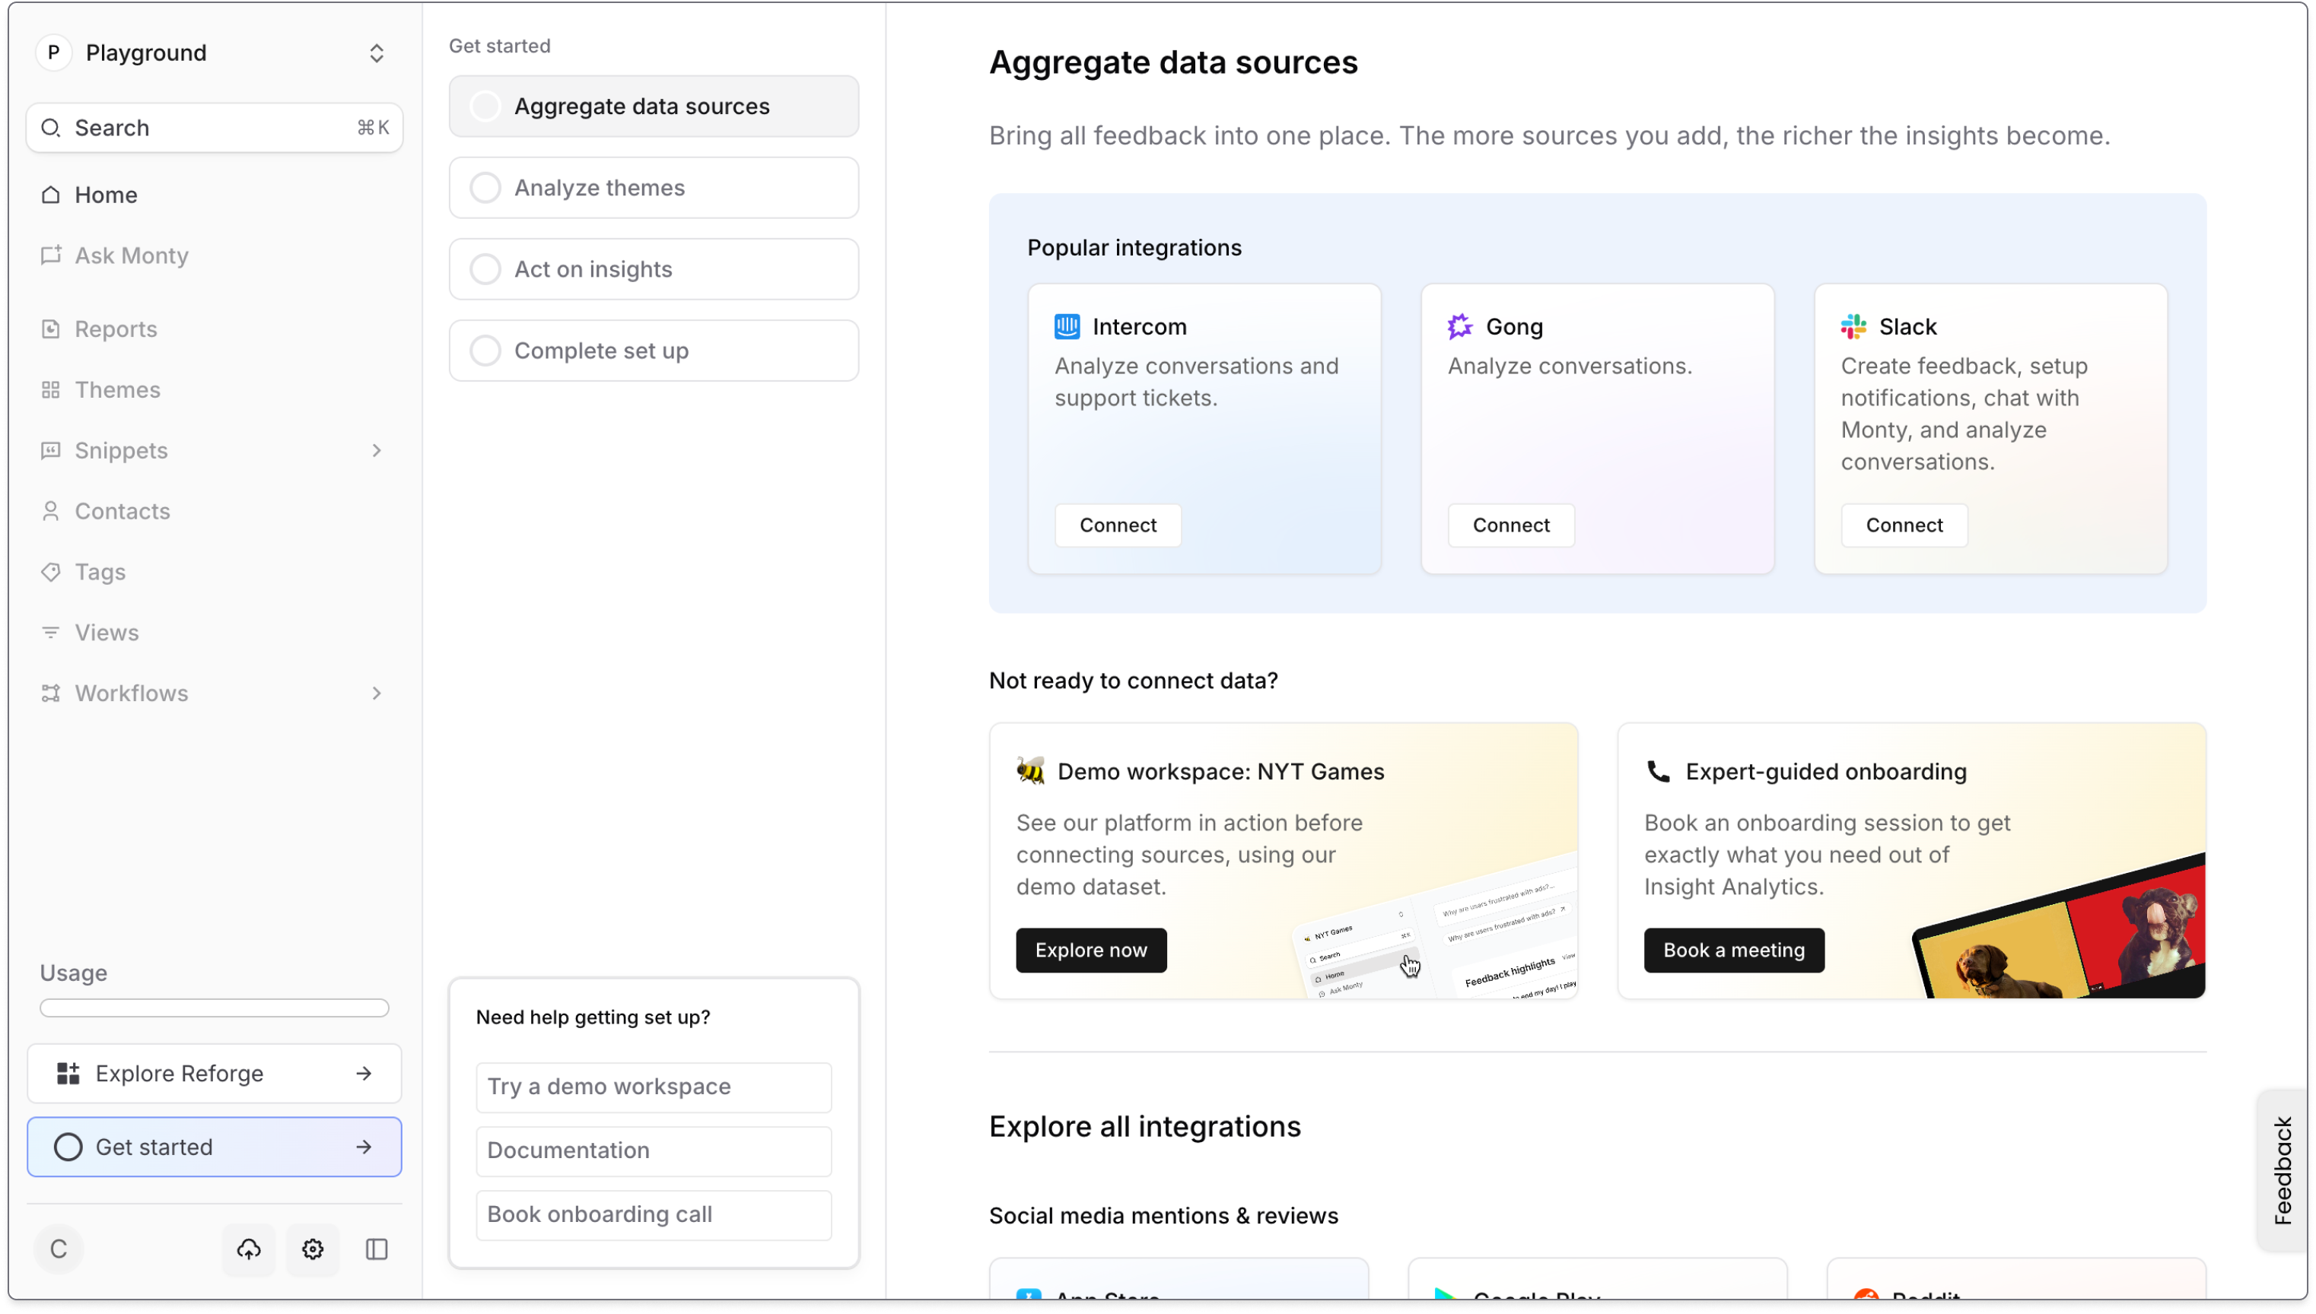The image size is (2316, 1314).
Task: Toggle the Act on insights step circle
Action: (x=485, y=269)
